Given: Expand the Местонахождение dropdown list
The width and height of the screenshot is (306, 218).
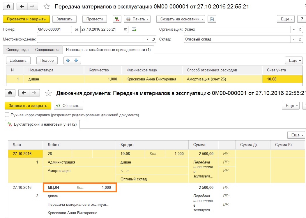Looking at the screenshot, I should point(147,39).
